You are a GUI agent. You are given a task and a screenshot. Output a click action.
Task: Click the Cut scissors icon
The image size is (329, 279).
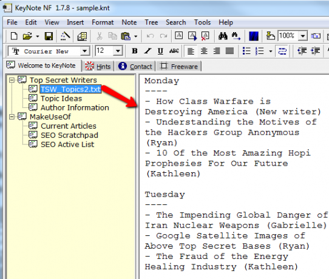(x=100, y=36)
